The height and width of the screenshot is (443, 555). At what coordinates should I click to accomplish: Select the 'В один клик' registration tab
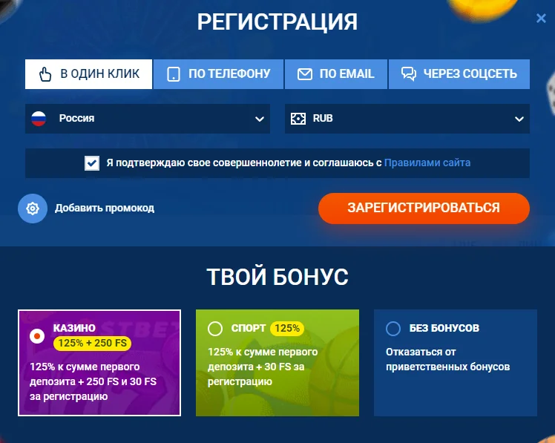[88, 74]
